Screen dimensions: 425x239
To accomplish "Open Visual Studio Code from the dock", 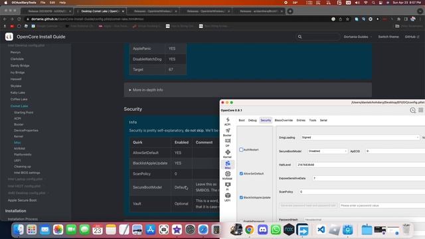I will click(x=321, y=230).
